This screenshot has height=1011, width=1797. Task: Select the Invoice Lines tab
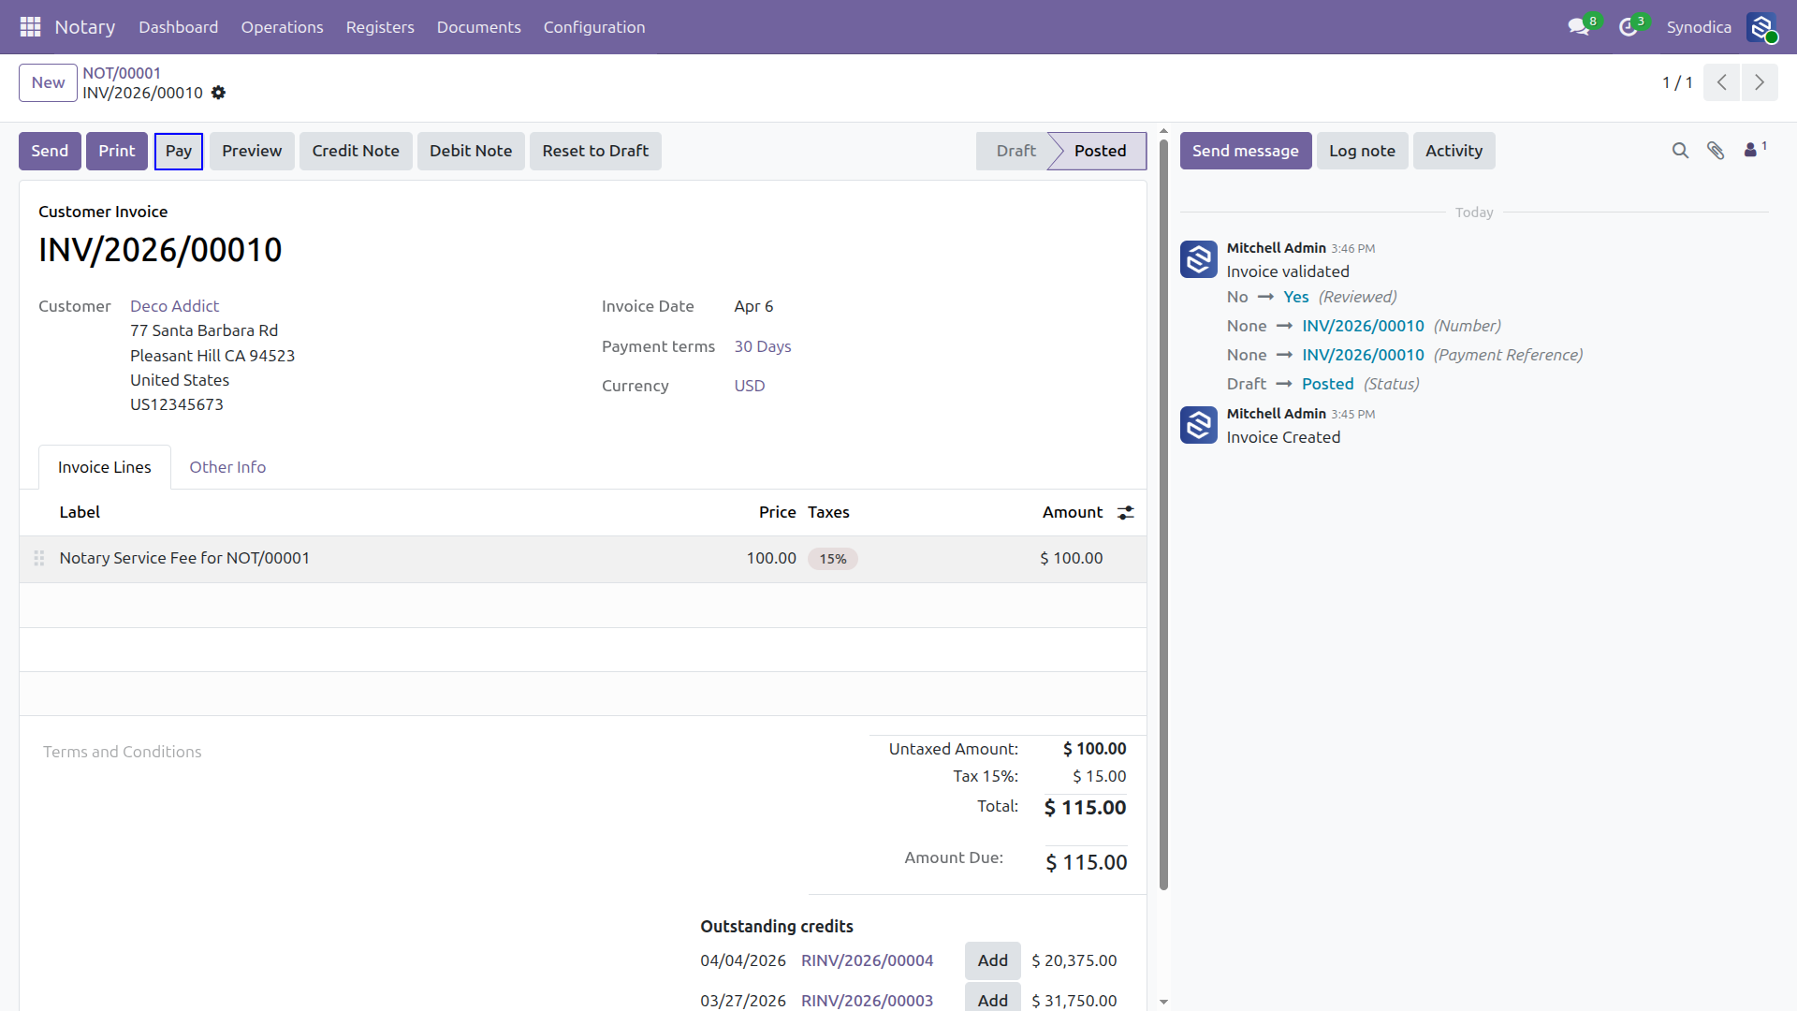click(x=105, y=467)
